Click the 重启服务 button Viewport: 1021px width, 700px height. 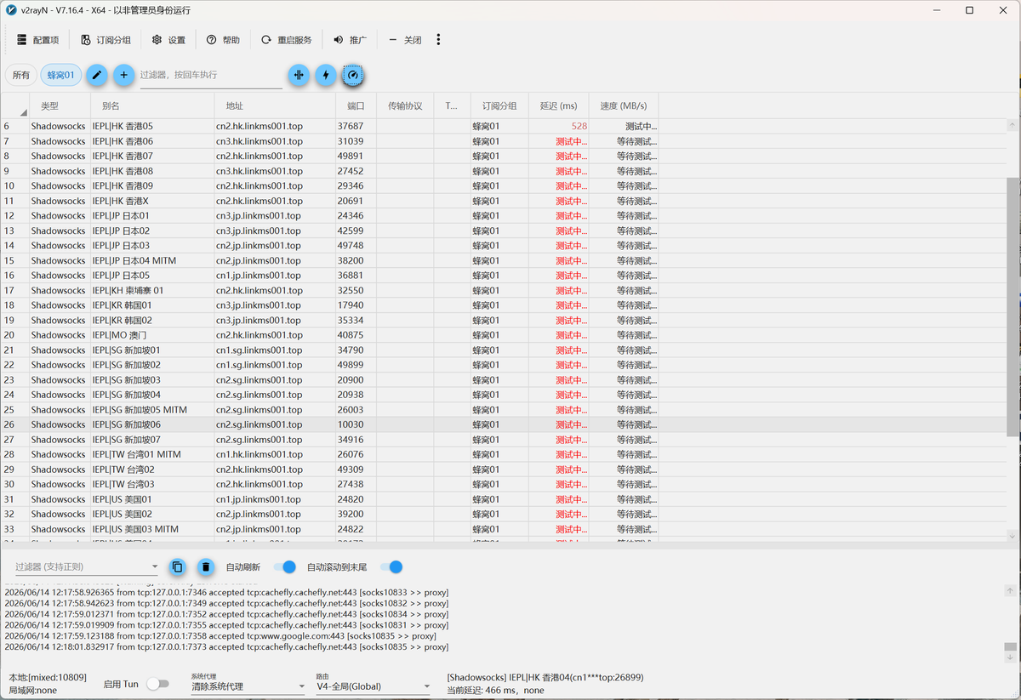click(x=287, y=40)
